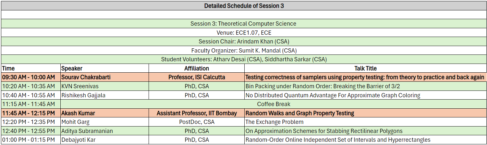Select the Affiliation header cell

(x=197, y=68)
